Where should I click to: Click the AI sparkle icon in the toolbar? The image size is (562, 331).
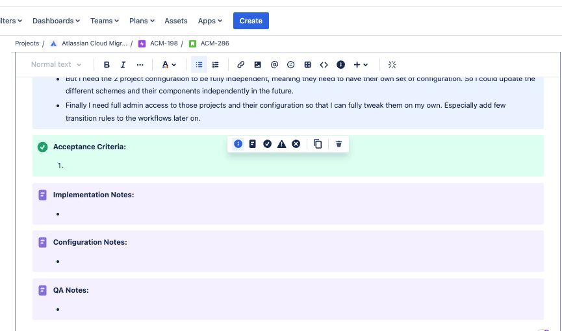click(392, 65)
